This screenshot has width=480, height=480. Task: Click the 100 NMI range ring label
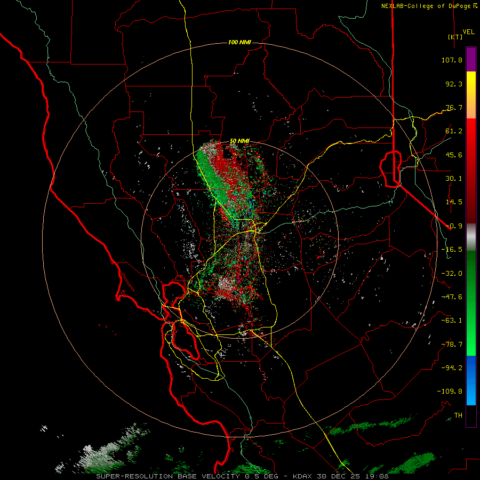[239, 42]
